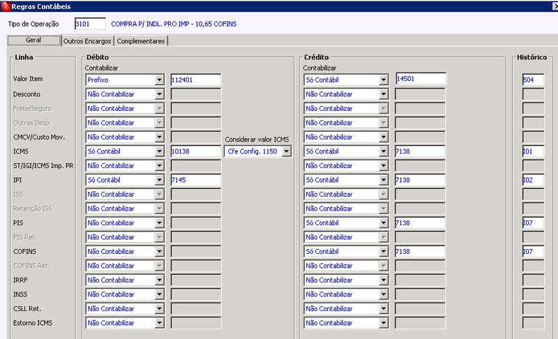Viewport: 558px width, 339px height.
Task: Click the Tipo de Operação field 3101
Action: tap(90, 24)
